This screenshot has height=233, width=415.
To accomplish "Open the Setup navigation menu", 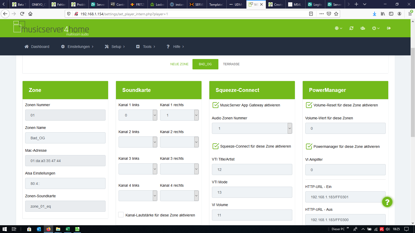I will pos(115,47).
